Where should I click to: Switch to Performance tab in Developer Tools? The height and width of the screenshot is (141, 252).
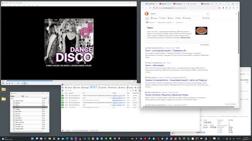[x=113, y=88]
